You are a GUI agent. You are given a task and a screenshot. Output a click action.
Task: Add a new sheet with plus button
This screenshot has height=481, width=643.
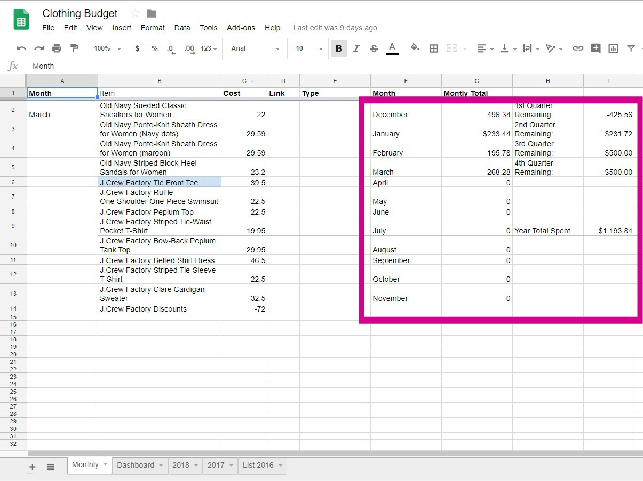coord(32,467)
